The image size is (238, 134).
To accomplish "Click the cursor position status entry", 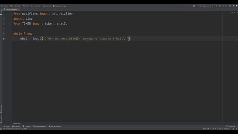I will pos(204,129).
